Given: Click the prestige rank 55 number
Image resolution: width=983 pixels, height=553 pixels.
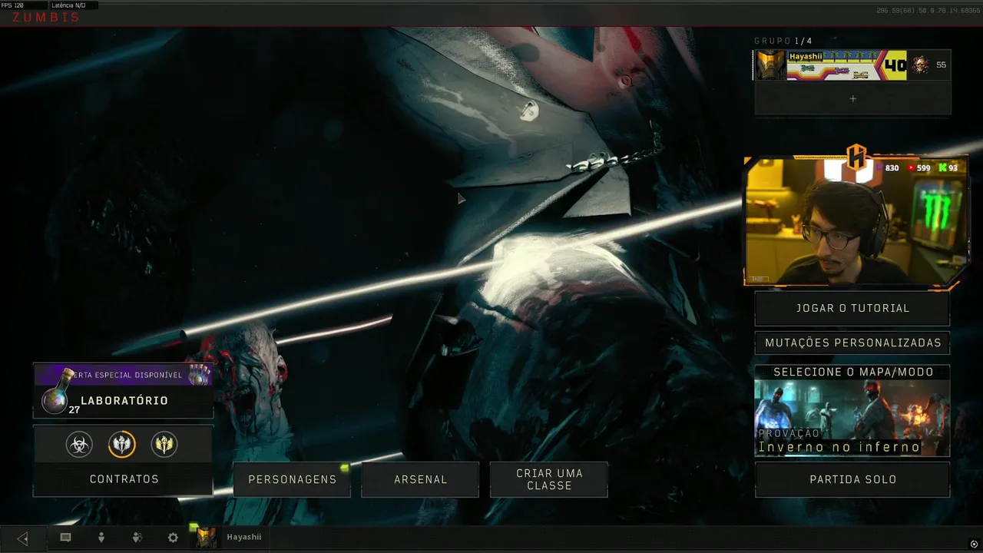Looking at the screenshot, I should [x=941, y=65].
